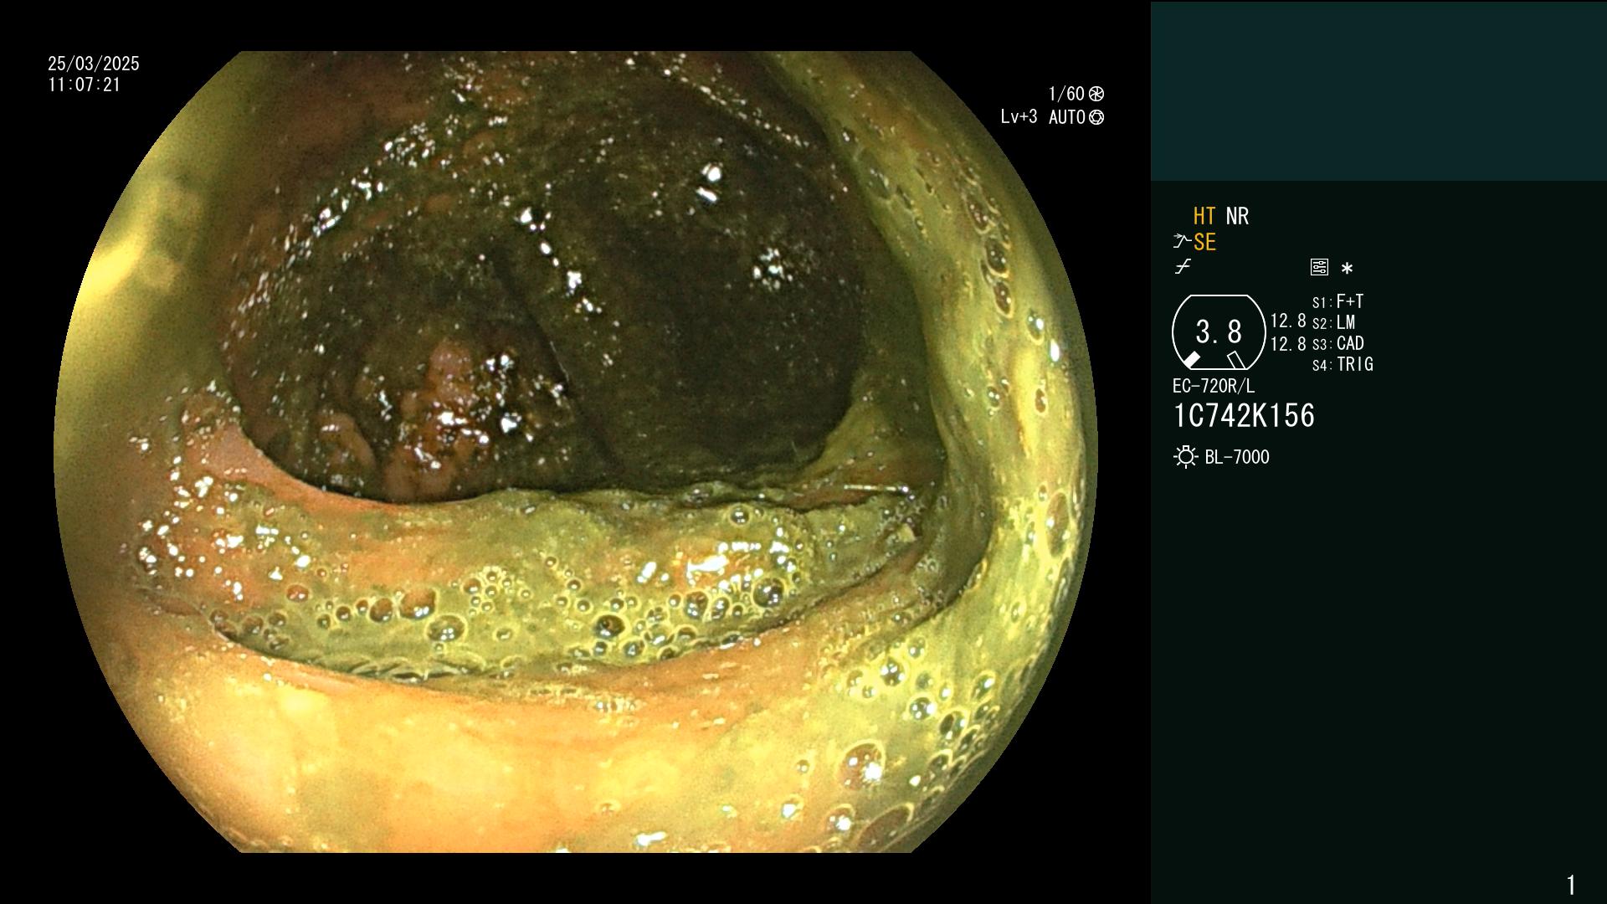Click the lower 12.8 diameter value
The width and height of the screenshot is (1607, 904).
pyautogui.click(x=1288, y=344)
